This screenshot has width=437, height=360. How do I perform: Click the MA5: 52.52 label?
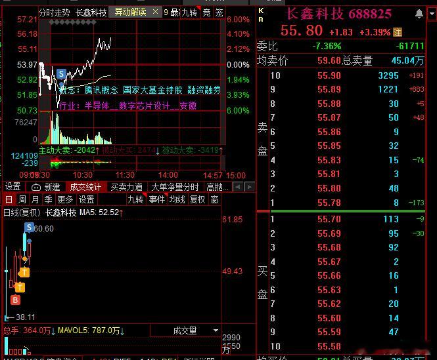point(101,212)
